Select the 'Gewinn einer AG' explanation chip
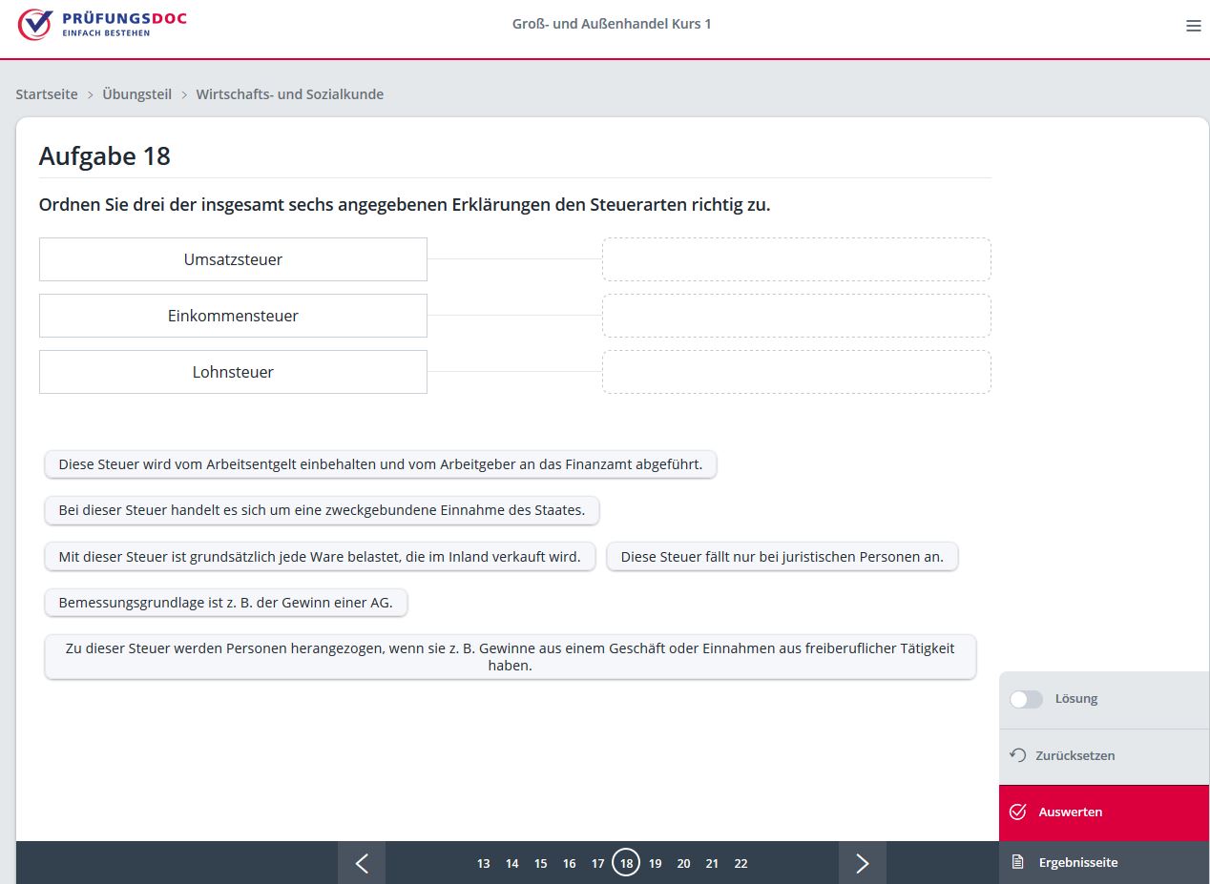Viewport: 1210px width, 884px height. click(225, 603)
